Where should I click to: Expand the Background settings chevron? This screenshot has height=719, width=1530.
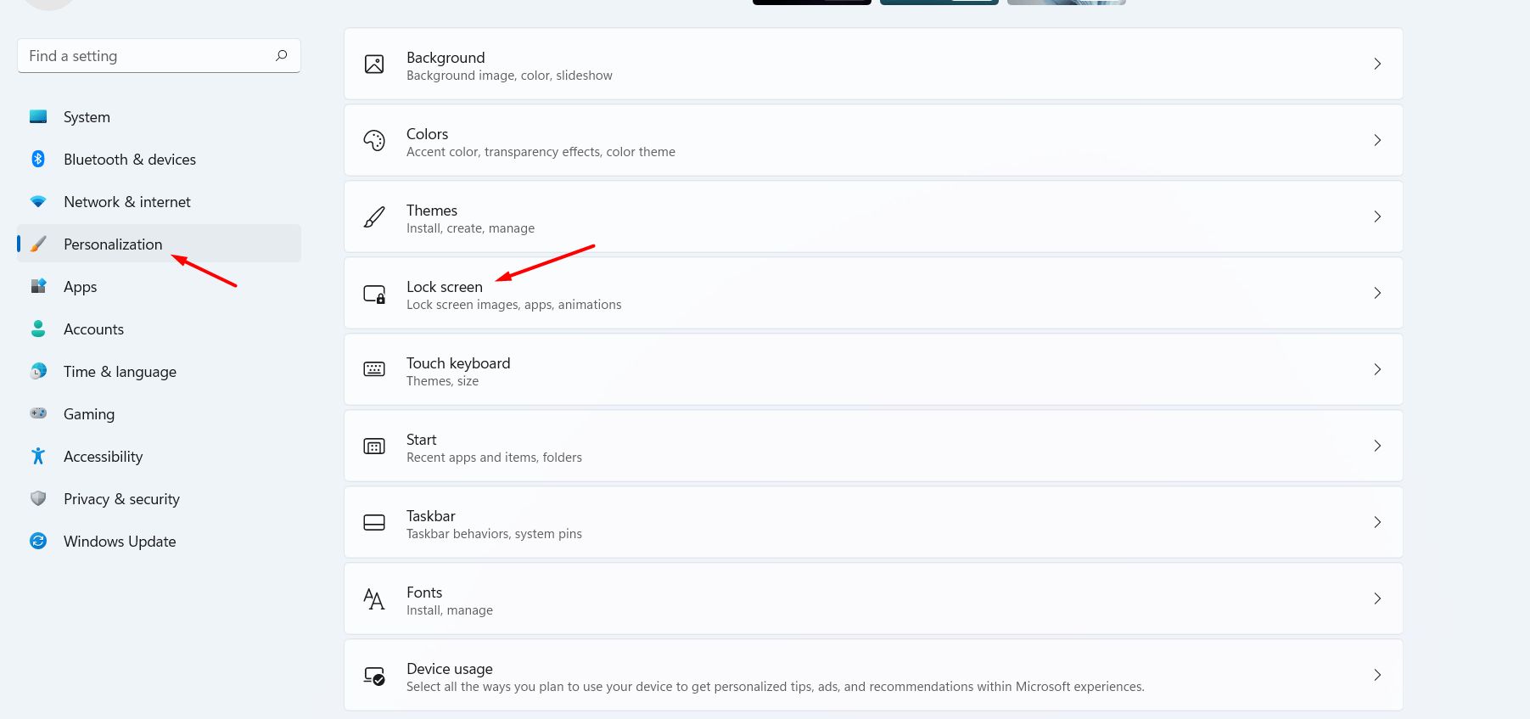click(1376, 64)
